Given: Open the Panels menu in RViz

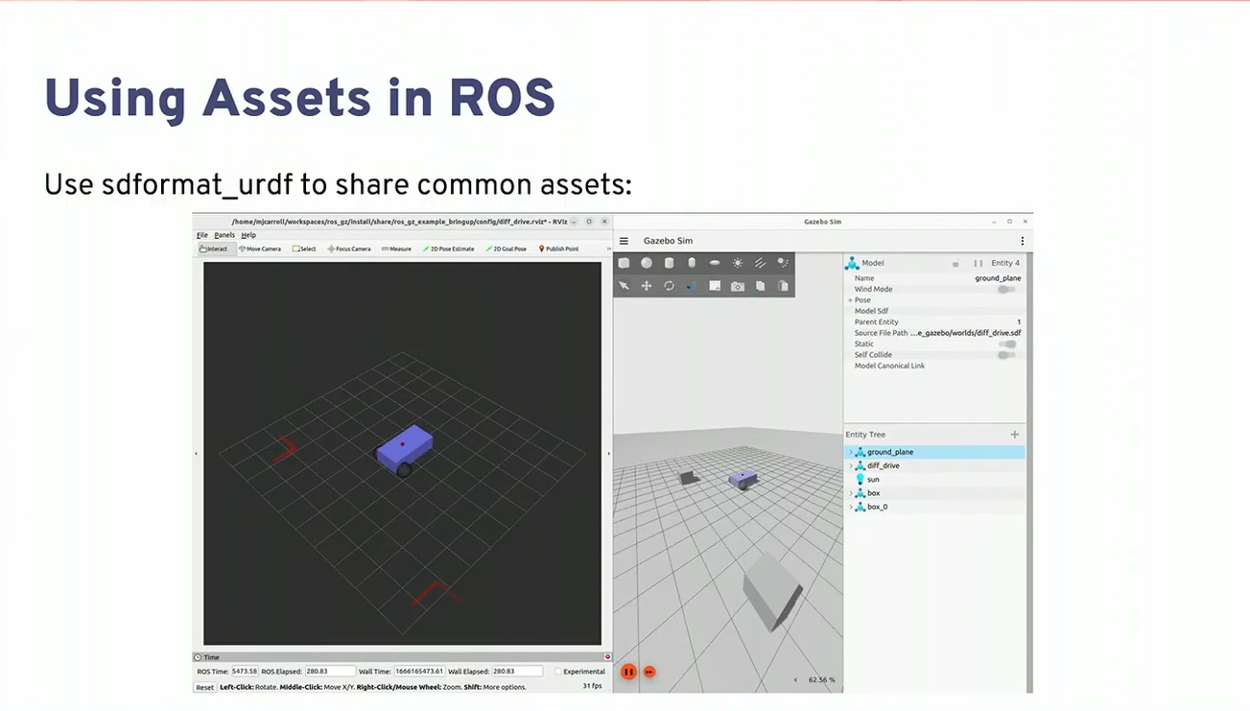Looking at the screenshot, I should (x=224, y=235).
